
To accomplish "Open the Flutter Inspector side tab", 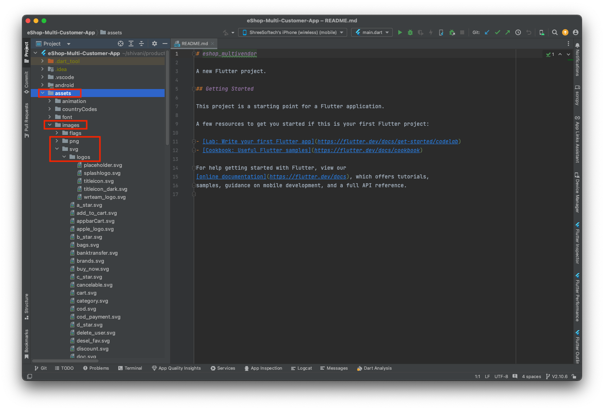I will pos(577,243).
